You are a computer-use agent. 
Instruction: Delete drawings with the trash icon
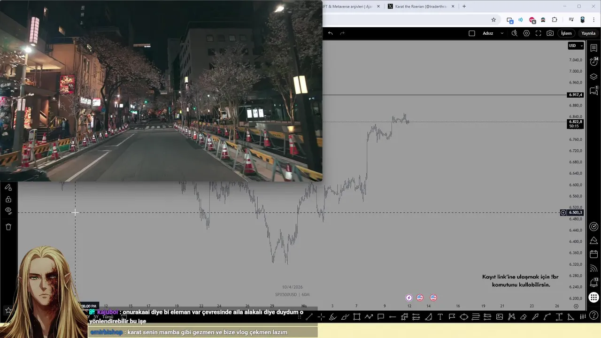(8, 227)
